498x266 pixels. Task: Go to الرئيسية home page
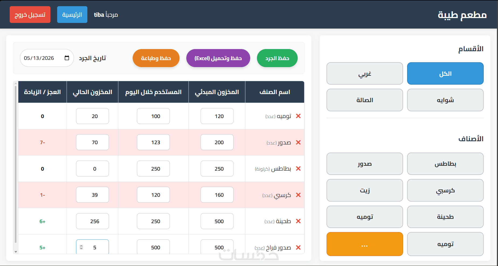(x=72, y=15)
